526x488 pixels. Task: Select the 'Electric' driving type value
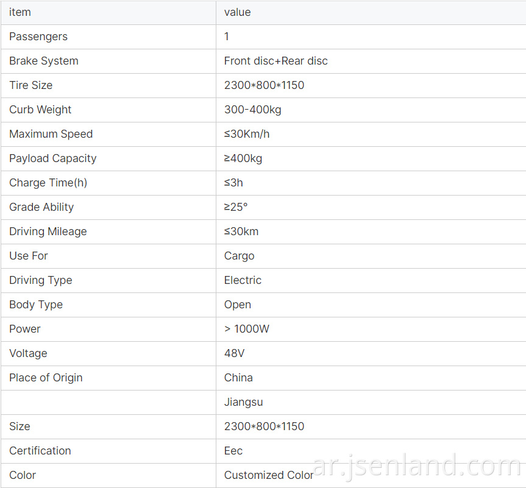point(243,280)
